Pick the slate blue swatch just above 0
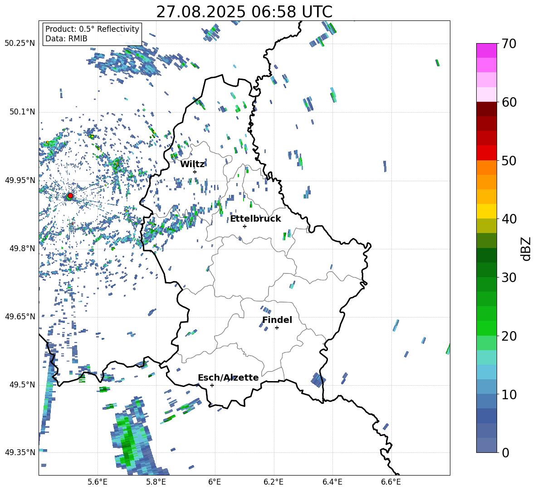The width and height of the screenshot is (537, 491). point(486,445)
